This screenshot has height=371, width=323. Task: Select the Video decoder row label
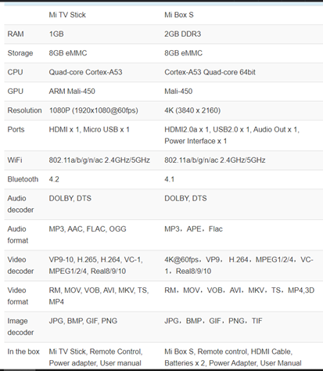click(20, 265)
